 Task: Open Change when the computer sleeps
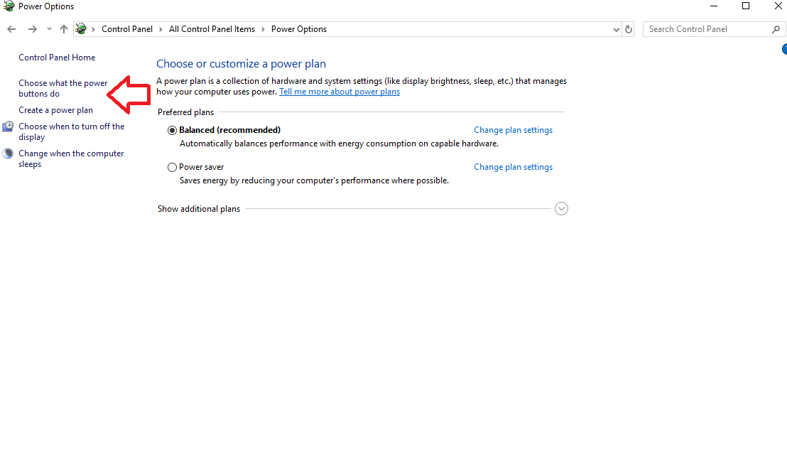[x=71, y=158]
